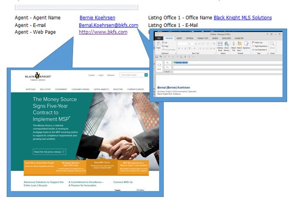This screenshot has height=207, width=293.
Task: Open the Attach Item dropdown
Action: (x=240, y=46)
